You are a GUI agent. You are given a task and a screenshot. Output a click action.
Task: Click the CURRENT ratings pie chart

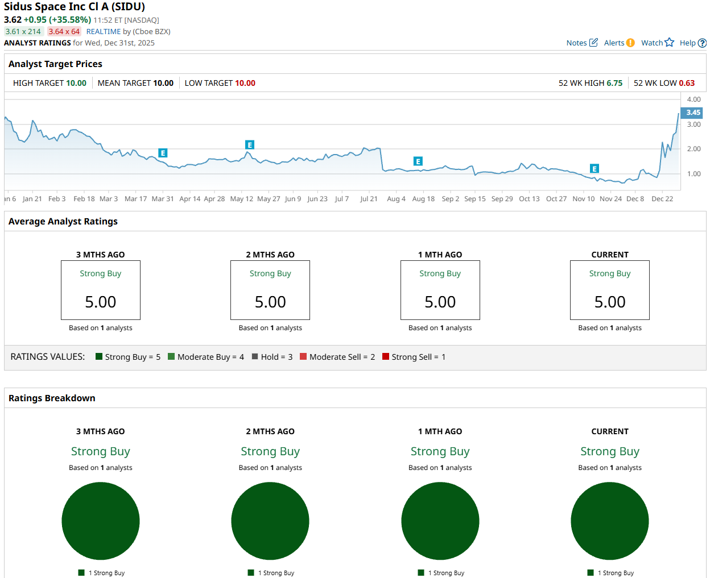pos(610,521)
